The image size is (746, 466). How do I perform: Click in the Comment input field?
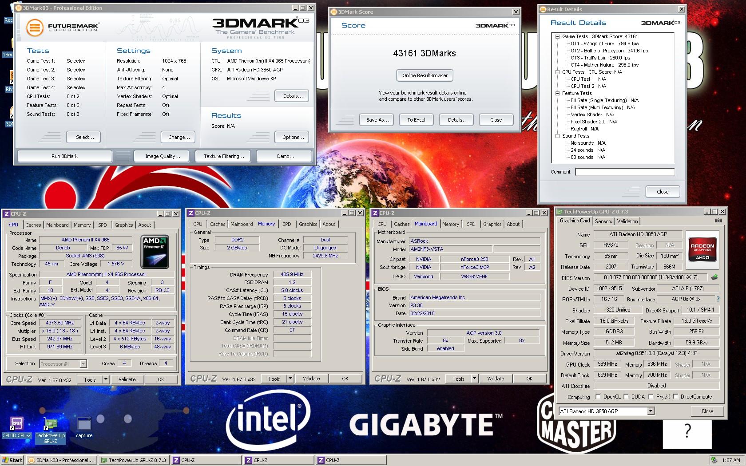[x=625, y=172]
